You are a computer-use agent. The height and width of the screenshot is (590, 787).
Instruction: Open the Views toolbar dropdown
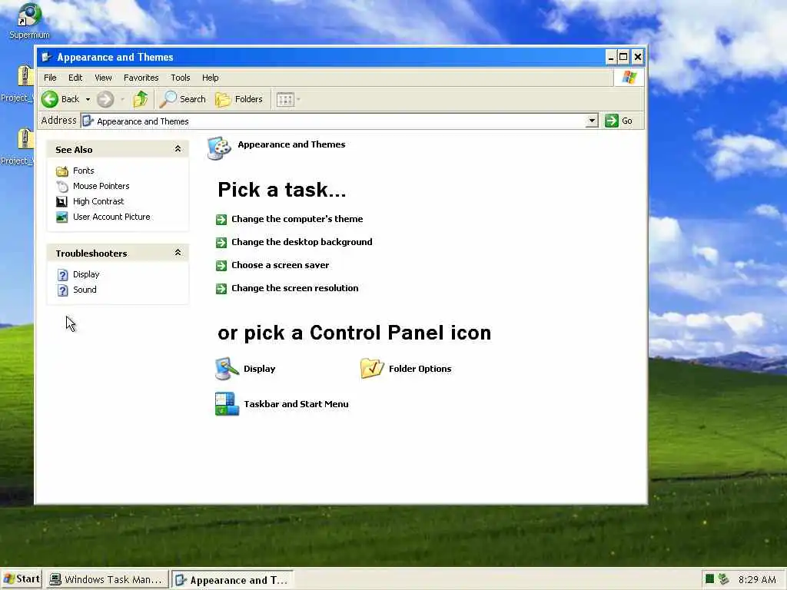pyautogui.click(x=288, y=99)
